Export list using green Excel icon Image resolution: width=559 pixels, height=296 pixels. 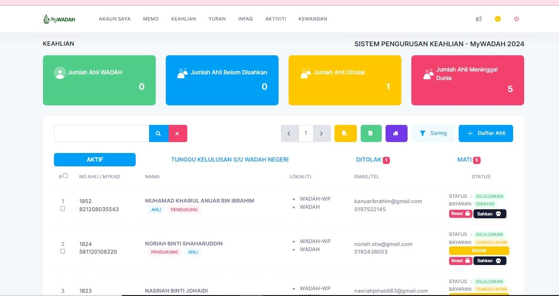(371, 133)
